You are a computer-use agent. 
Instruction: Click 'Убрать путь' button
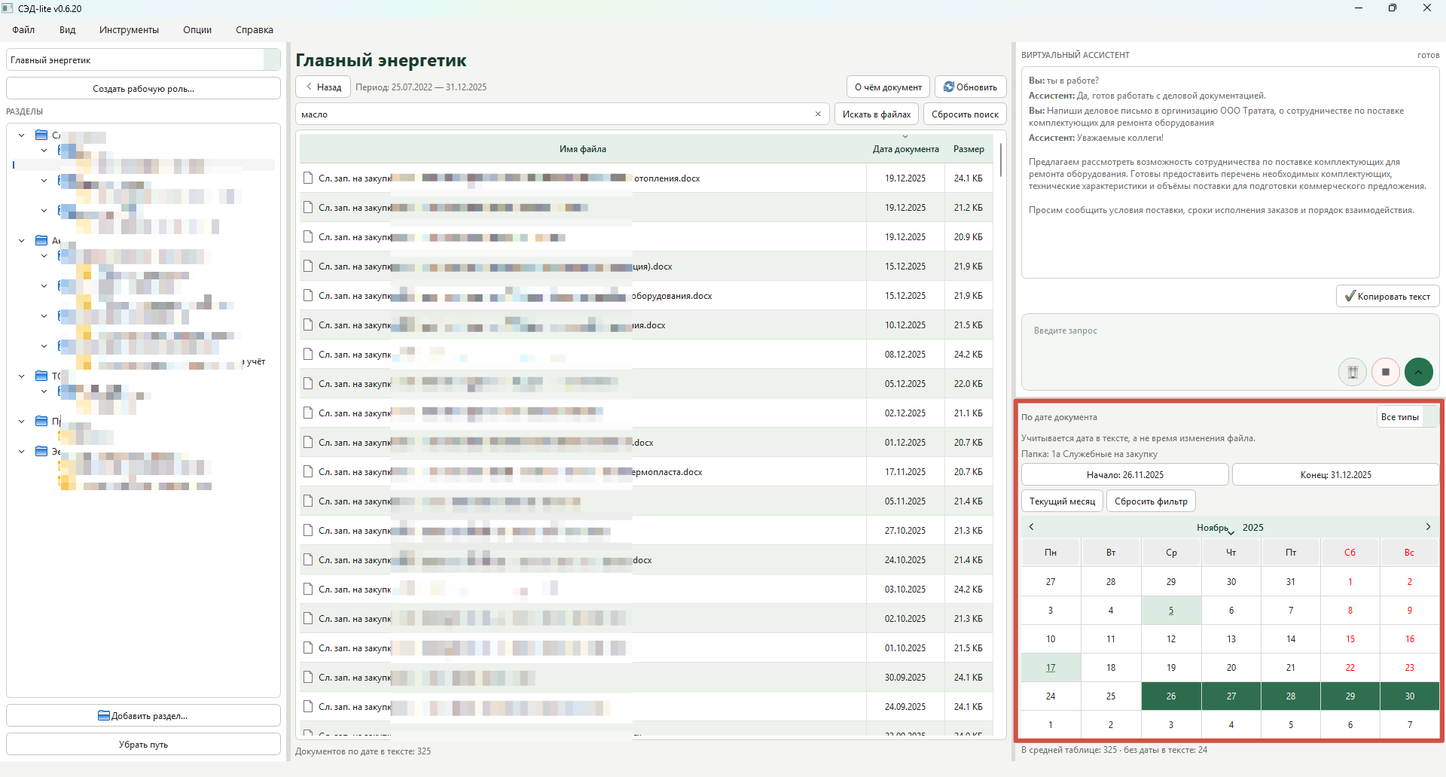pyautogui.click(x=143, y=744)
